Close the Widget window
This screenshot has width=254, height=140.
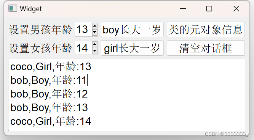236,9
